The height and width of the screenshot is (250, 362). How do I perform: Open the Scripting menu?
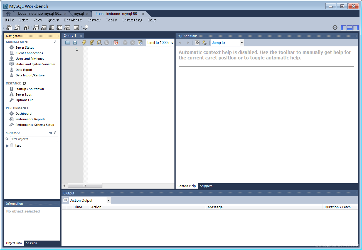tap(132, 20)
